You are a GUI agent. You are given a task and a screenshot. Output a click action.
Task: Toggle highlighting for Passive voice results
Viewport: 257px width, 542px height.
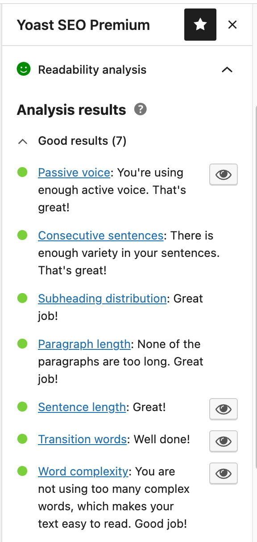tap(223, 174)
